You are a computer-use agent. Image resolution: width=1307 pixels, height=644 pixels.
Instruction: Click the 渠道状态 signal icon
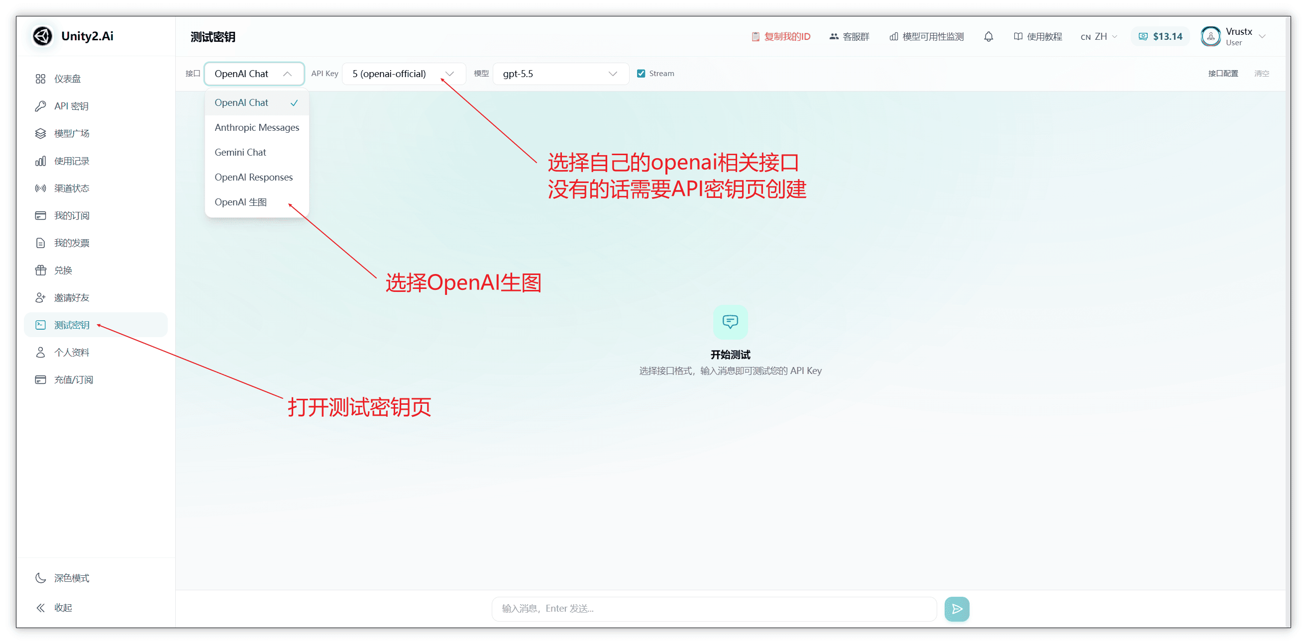[41, 188]
